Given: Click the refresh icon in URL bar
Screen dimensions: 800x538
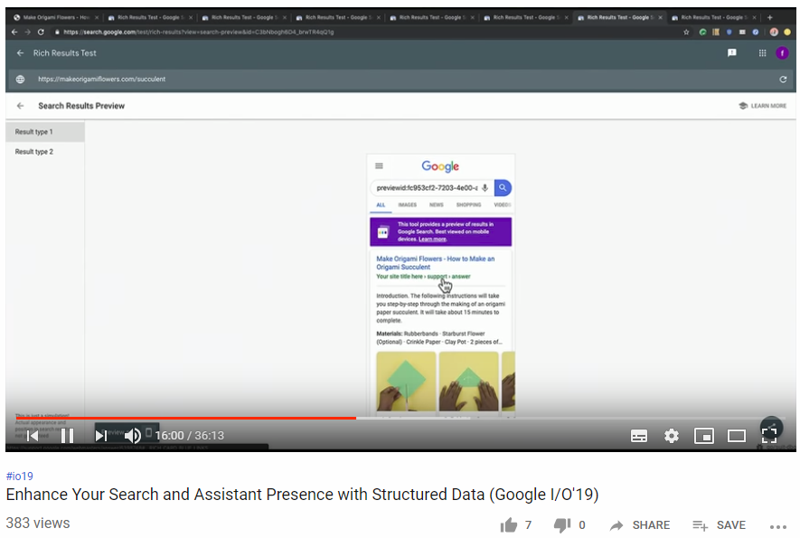Looking at the screenshot, I should coord(783,80).
